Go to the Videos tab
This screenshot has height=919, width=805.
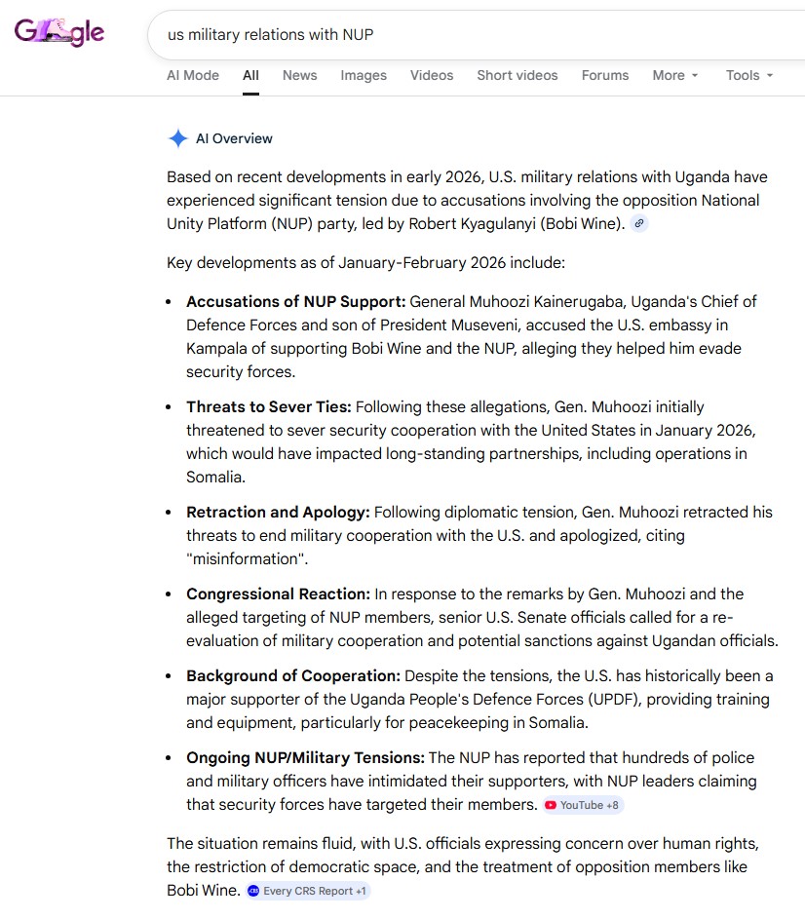click(x=431, y=75)
